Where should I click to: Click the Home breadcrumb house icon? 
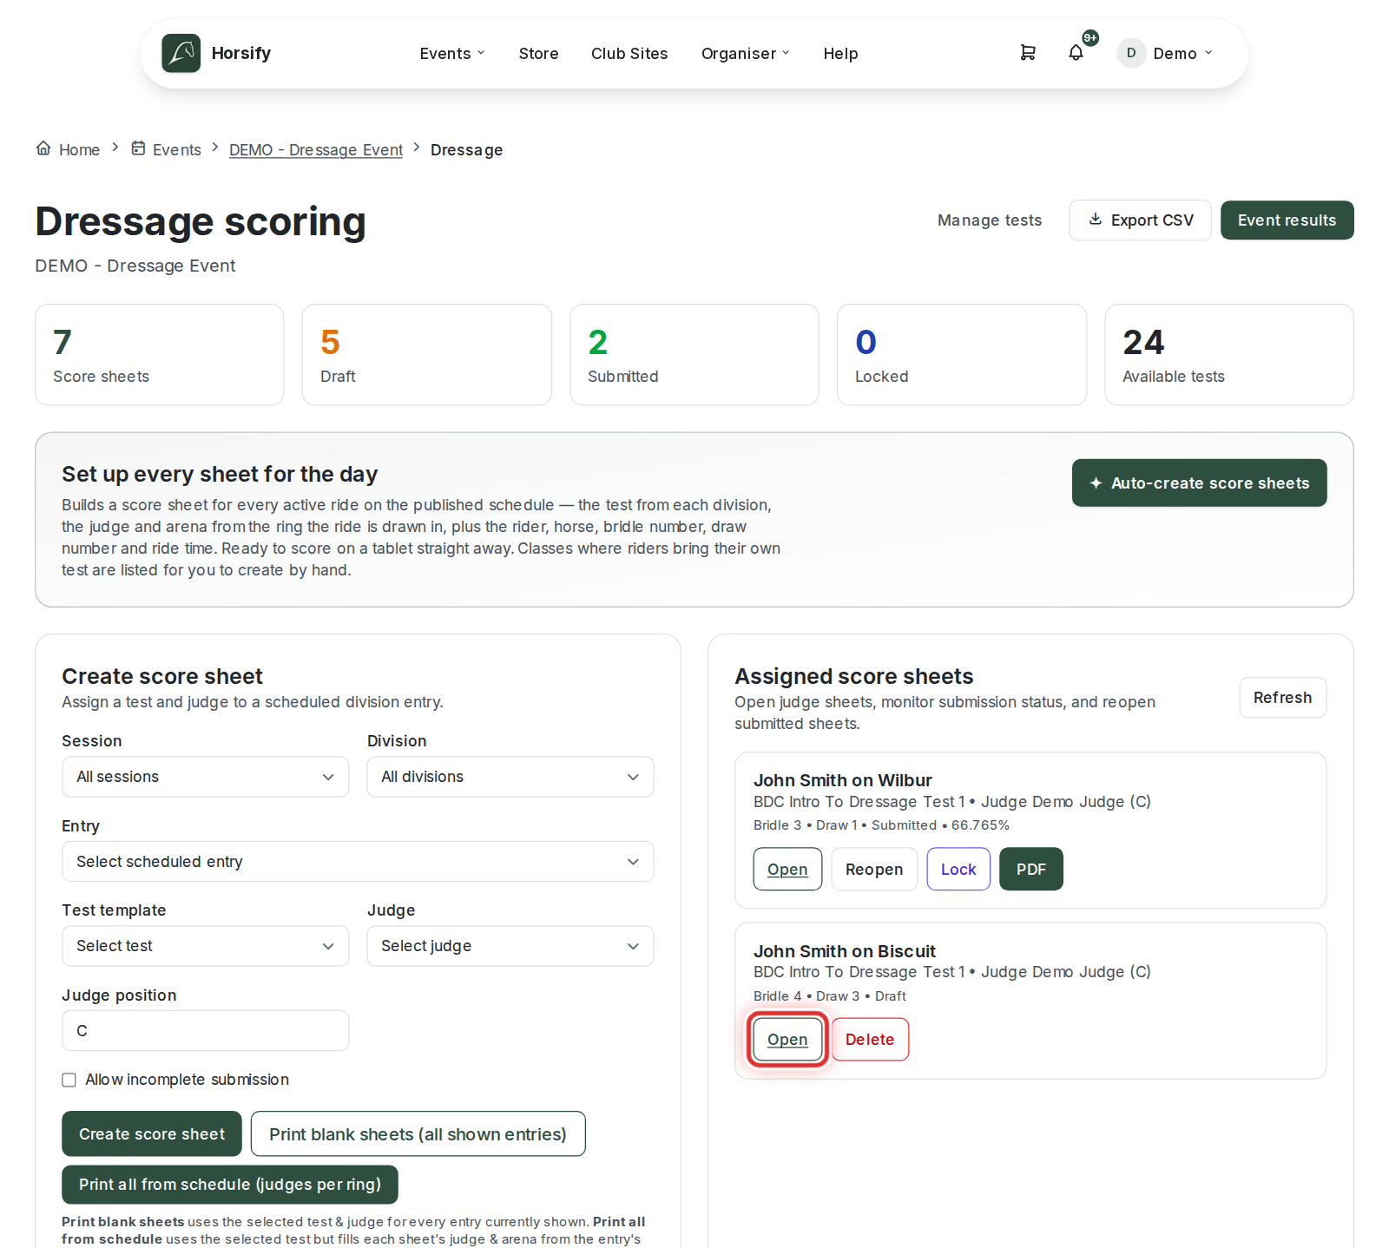click(43, 148)
